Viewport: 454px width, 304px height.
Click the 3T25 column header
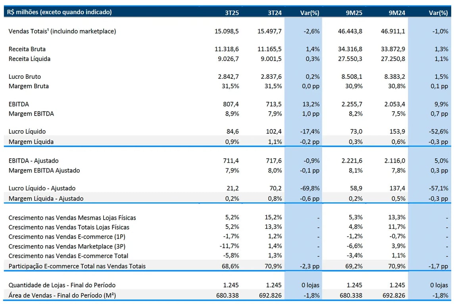point(231,12)
